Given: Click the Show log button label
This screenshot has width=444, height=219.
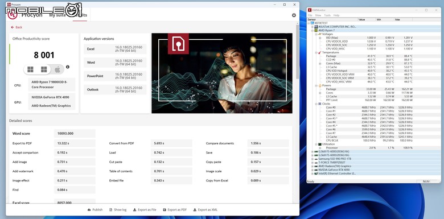Looking at the screenshot, I should [120, 210].
